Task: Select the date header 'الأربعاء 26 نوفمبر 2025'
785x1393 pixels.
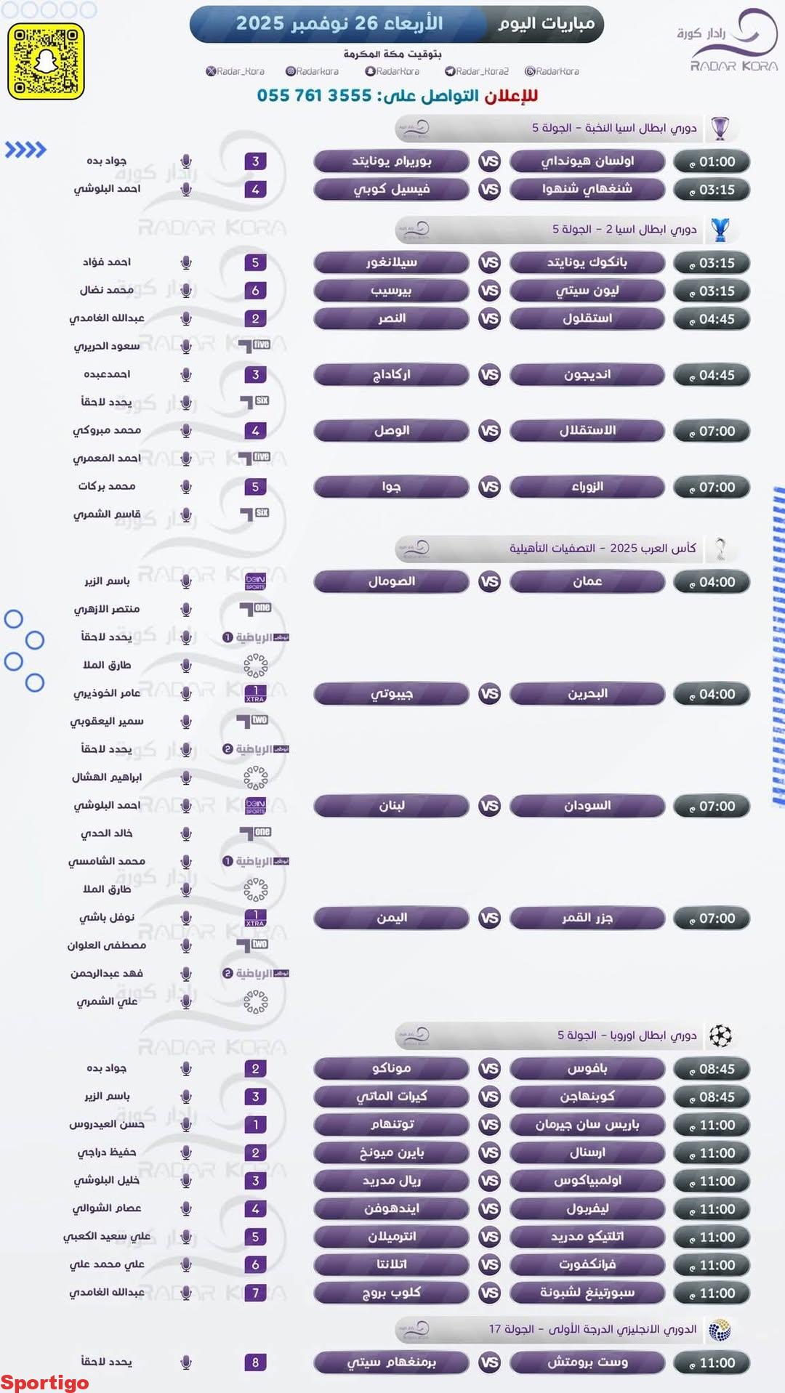Action: [x=339, y=24]
